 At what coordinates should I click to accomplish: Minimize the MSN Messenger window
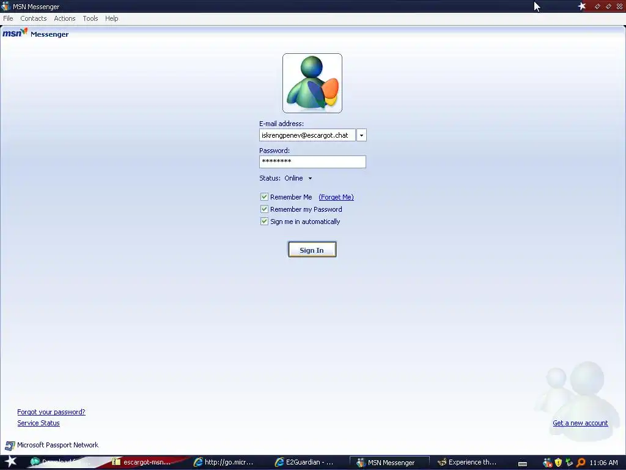pos(597,6)
